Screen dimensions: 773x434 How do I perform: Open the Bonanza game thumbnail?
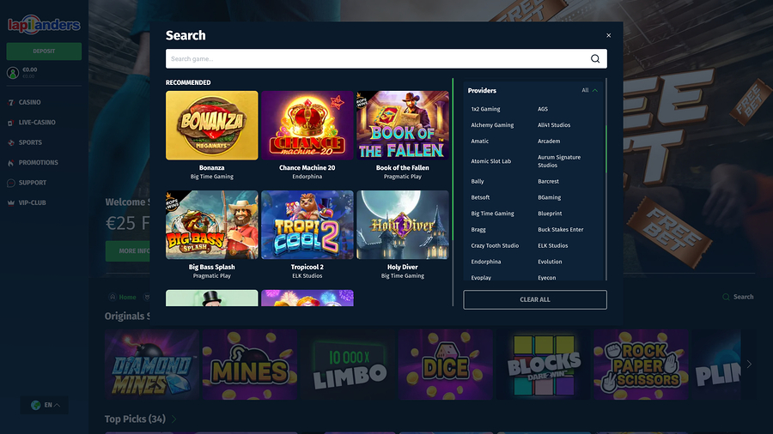pyautogui.click(x=212, y=125)
